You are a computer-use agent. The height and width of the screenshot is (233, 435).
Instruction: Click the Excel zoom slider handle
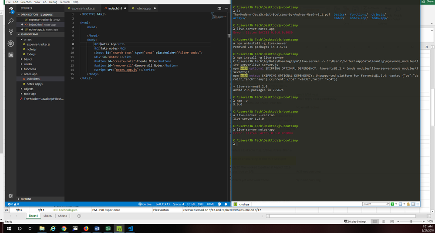coord(411,221)
